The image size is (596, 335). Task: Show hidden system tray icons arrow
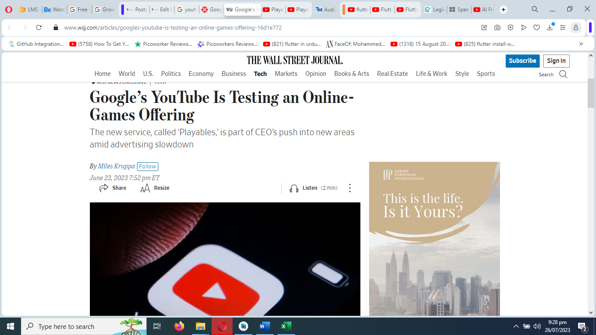tap(516, 326)
